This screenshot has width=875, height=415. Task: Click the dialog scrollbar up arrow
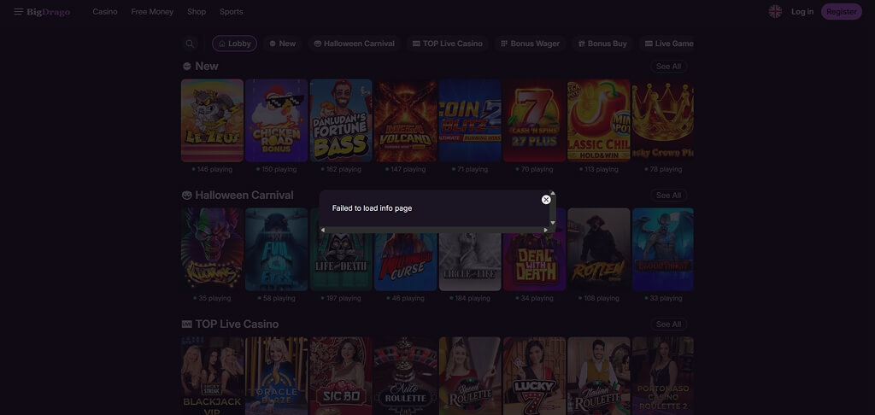pyautogui.click(x=553, y=193)
